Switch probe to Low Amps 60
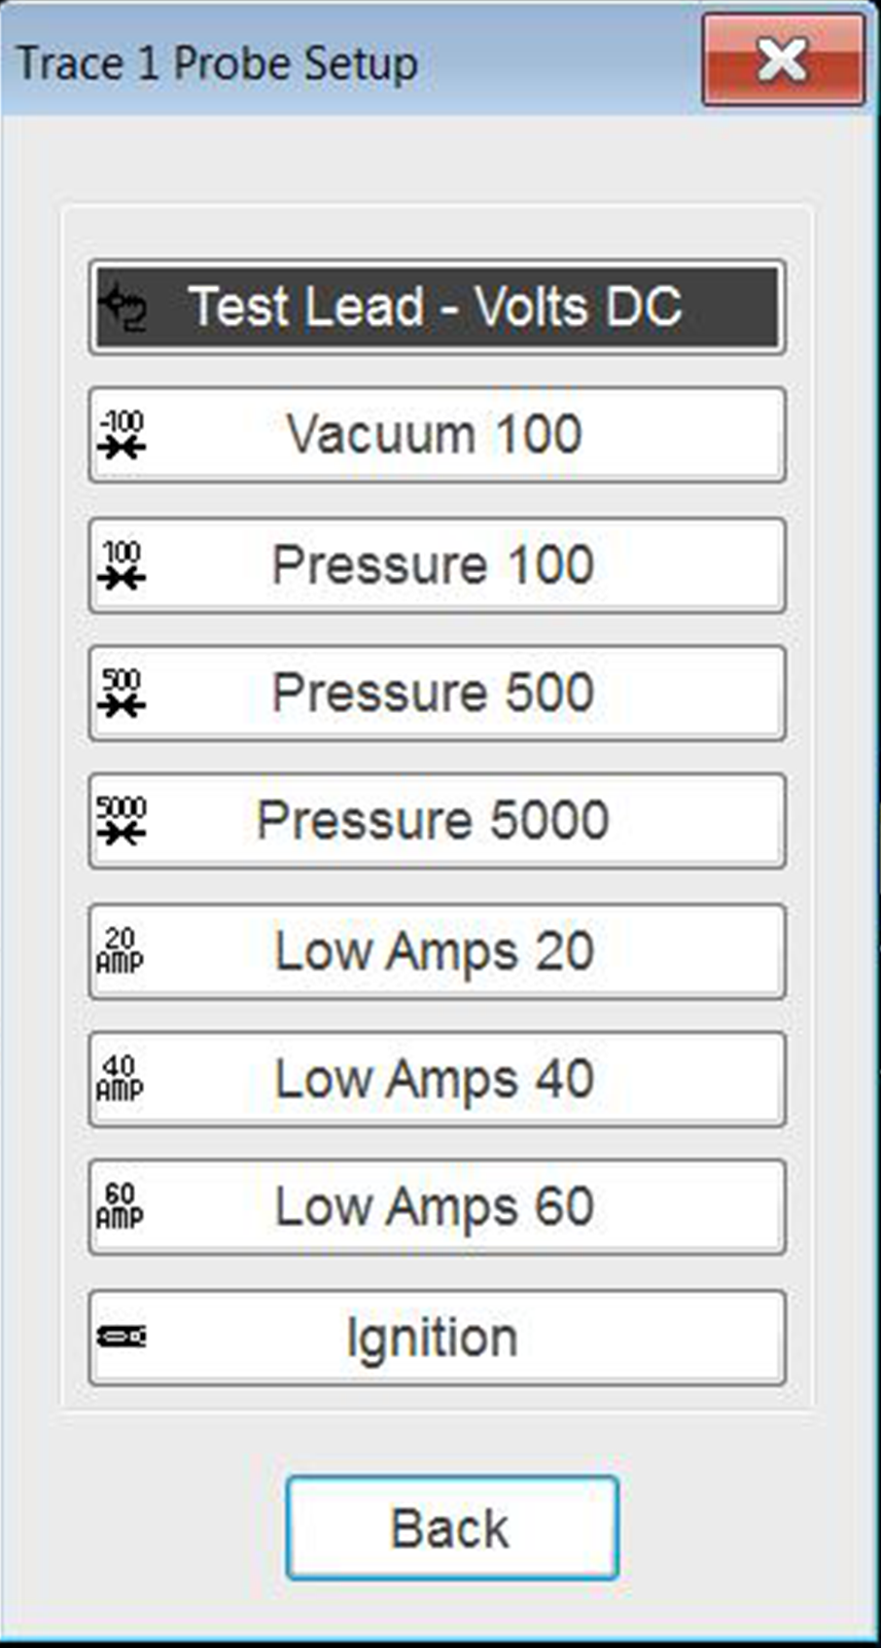881x1648 pixels. [x=435, y=1206]
